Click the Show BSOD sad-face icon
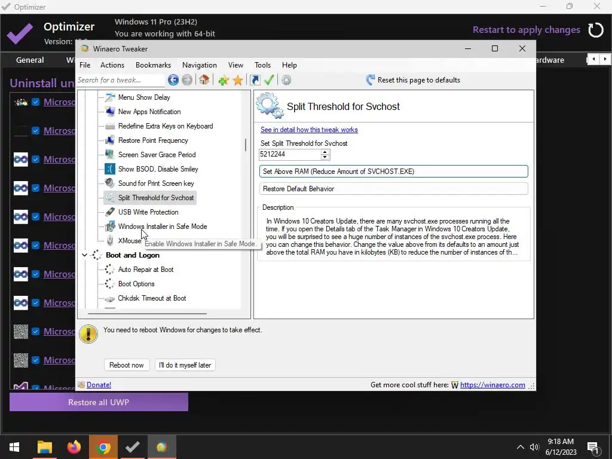The image size is (612, 459). (110, 169)
